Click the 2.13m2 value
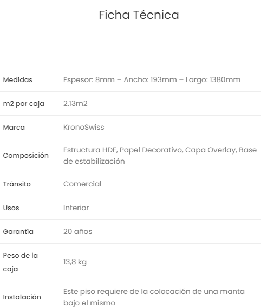 tap(75, 103)
